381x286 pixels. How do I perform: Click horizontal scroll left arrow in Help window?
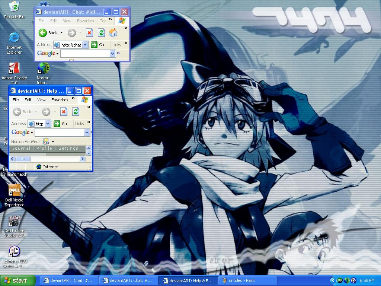tap(12, 159)
